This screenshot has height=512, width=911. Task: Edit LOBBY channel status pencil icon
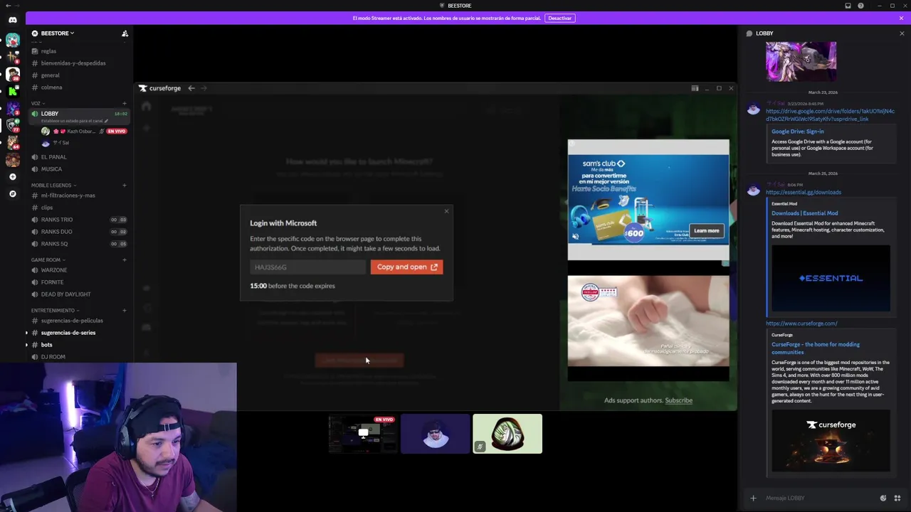pos(107,121)
